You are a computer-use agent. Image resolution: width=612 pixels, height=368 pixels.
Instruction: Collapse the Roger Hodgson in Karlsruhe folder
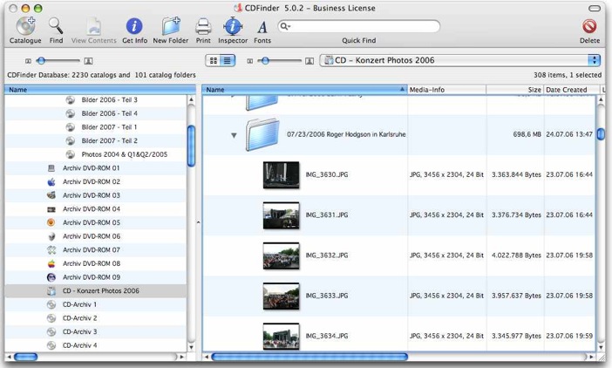[234, 135]
